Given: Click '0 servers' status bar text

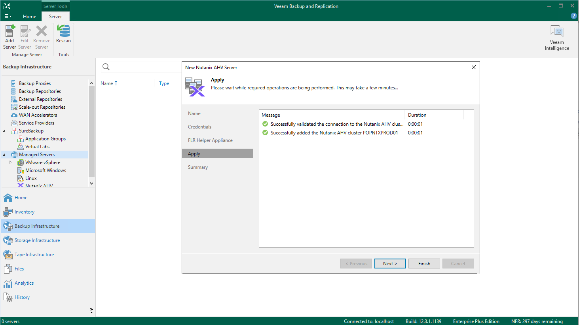Looking at the screenshot, I should click(11, 321).
